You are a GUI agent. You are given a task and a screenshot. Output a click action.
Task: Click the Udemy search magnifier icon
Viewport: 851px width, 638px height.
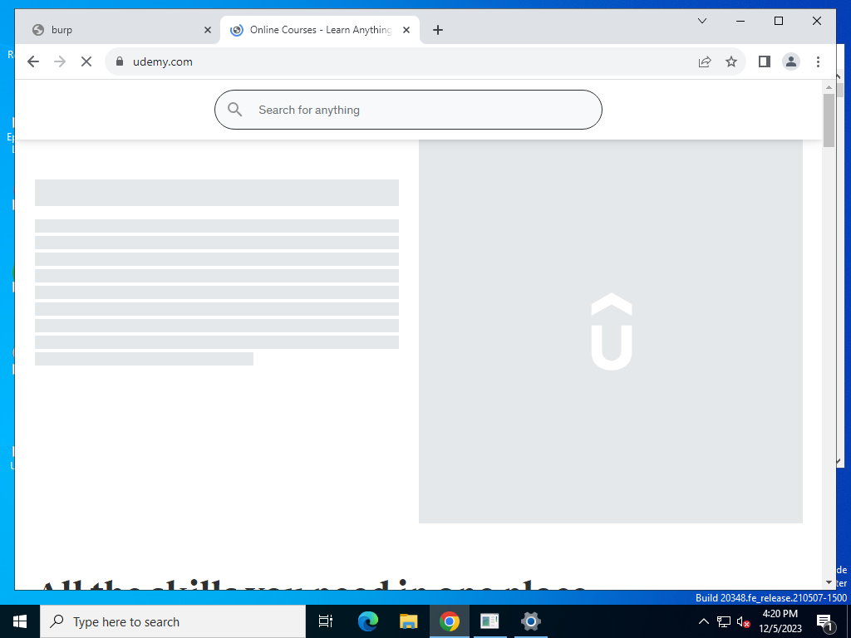234,110
